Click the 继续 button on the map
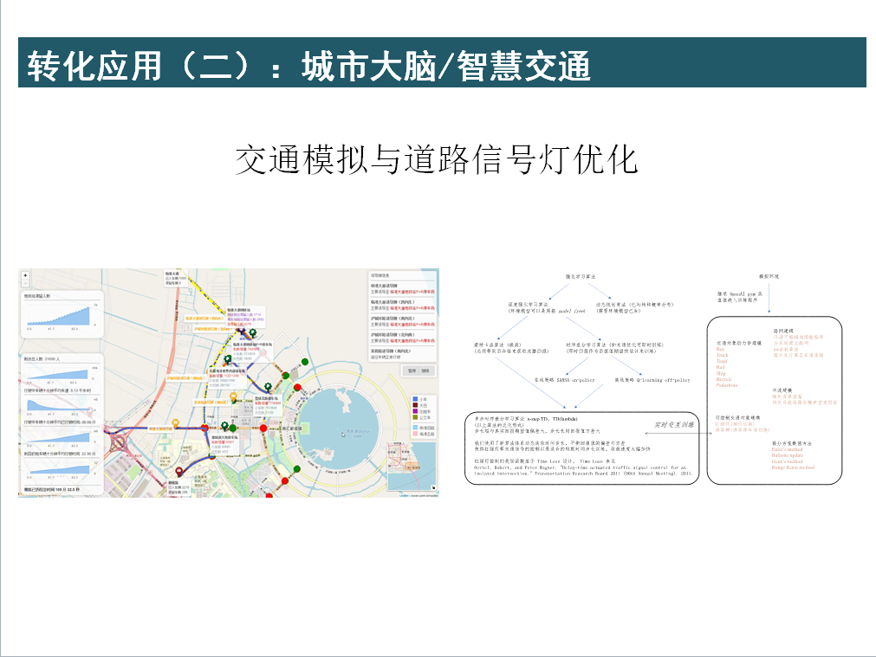This screenshot has height=657, width=876. (425, 370)
